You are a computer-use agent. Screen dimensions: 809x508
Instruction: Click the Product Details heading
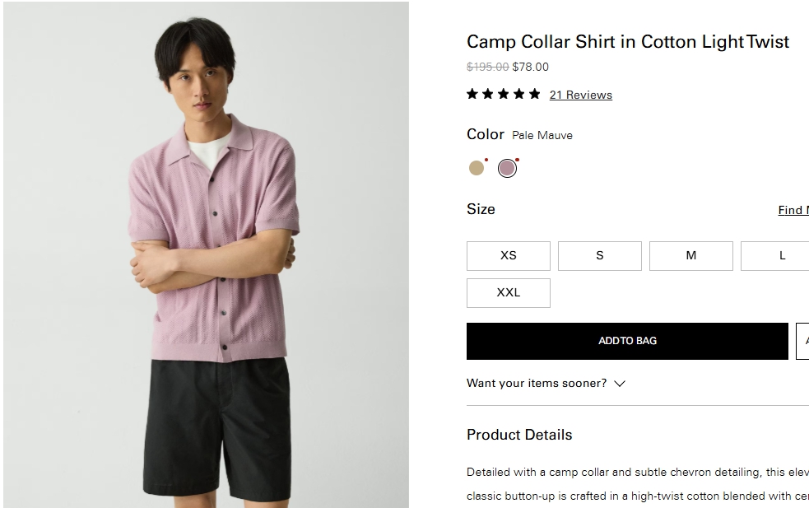[x=518, y=435]
